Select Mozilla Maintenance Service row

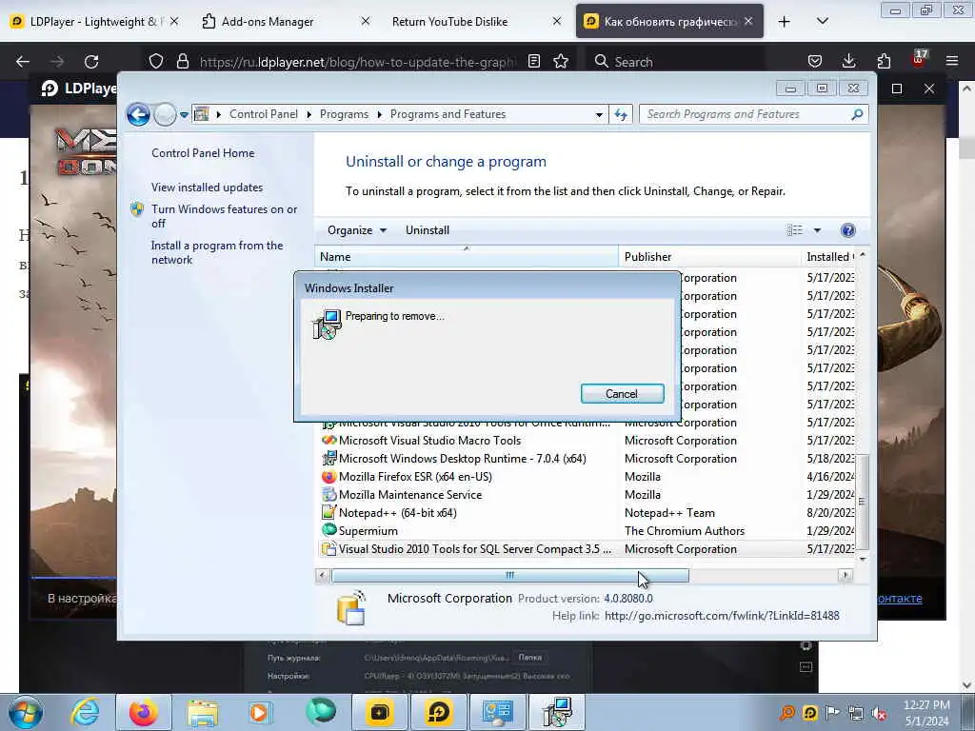[x=587, y=494]
